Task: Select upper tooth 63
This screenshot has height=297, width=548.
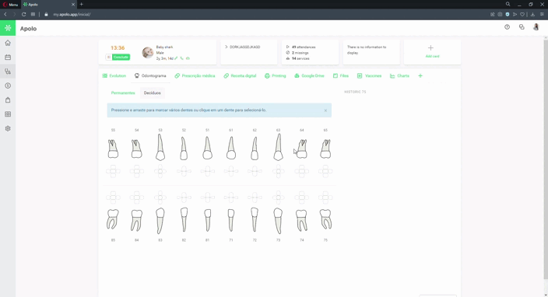Action: click(x=278, y=147)
